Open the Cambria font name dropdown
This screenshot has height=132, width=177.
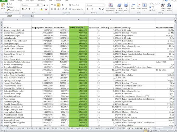click(x=36, y=5)
